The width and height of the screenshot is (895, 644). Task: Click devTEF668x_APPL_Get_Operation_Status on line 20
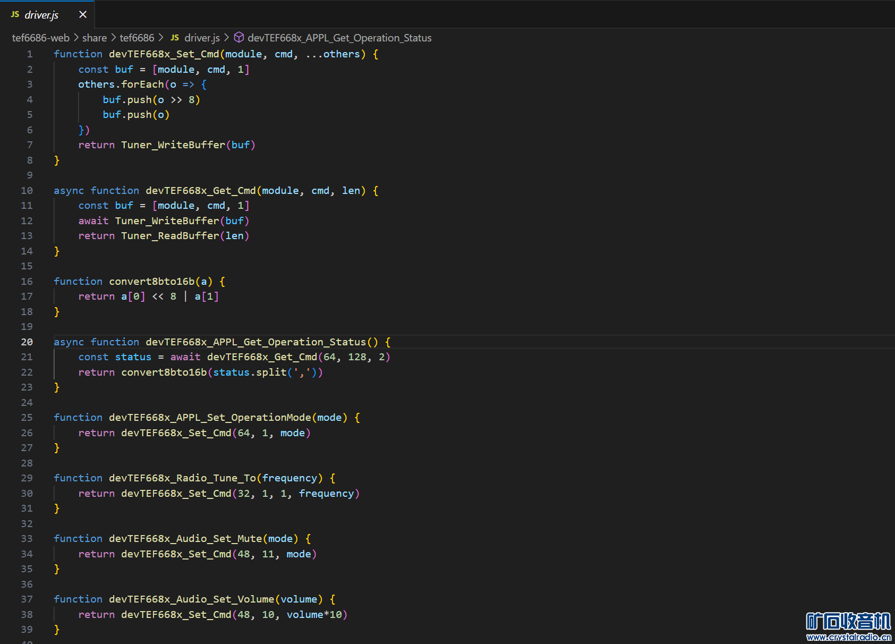(x=256, y=342)
